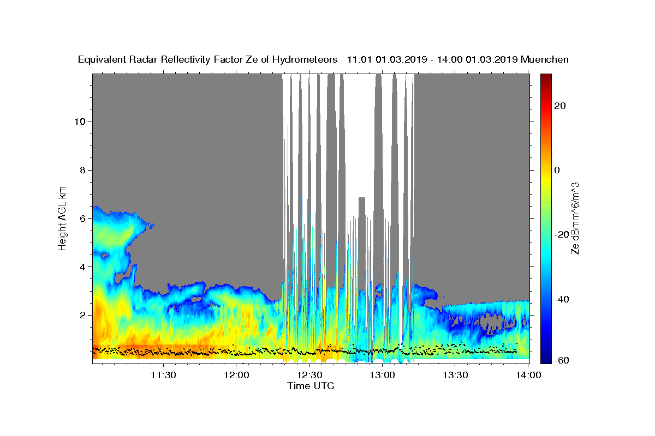Click the '14:00' time tick label
The width and height of the screenshot is (655, 436).
click(x=528, y=375)
